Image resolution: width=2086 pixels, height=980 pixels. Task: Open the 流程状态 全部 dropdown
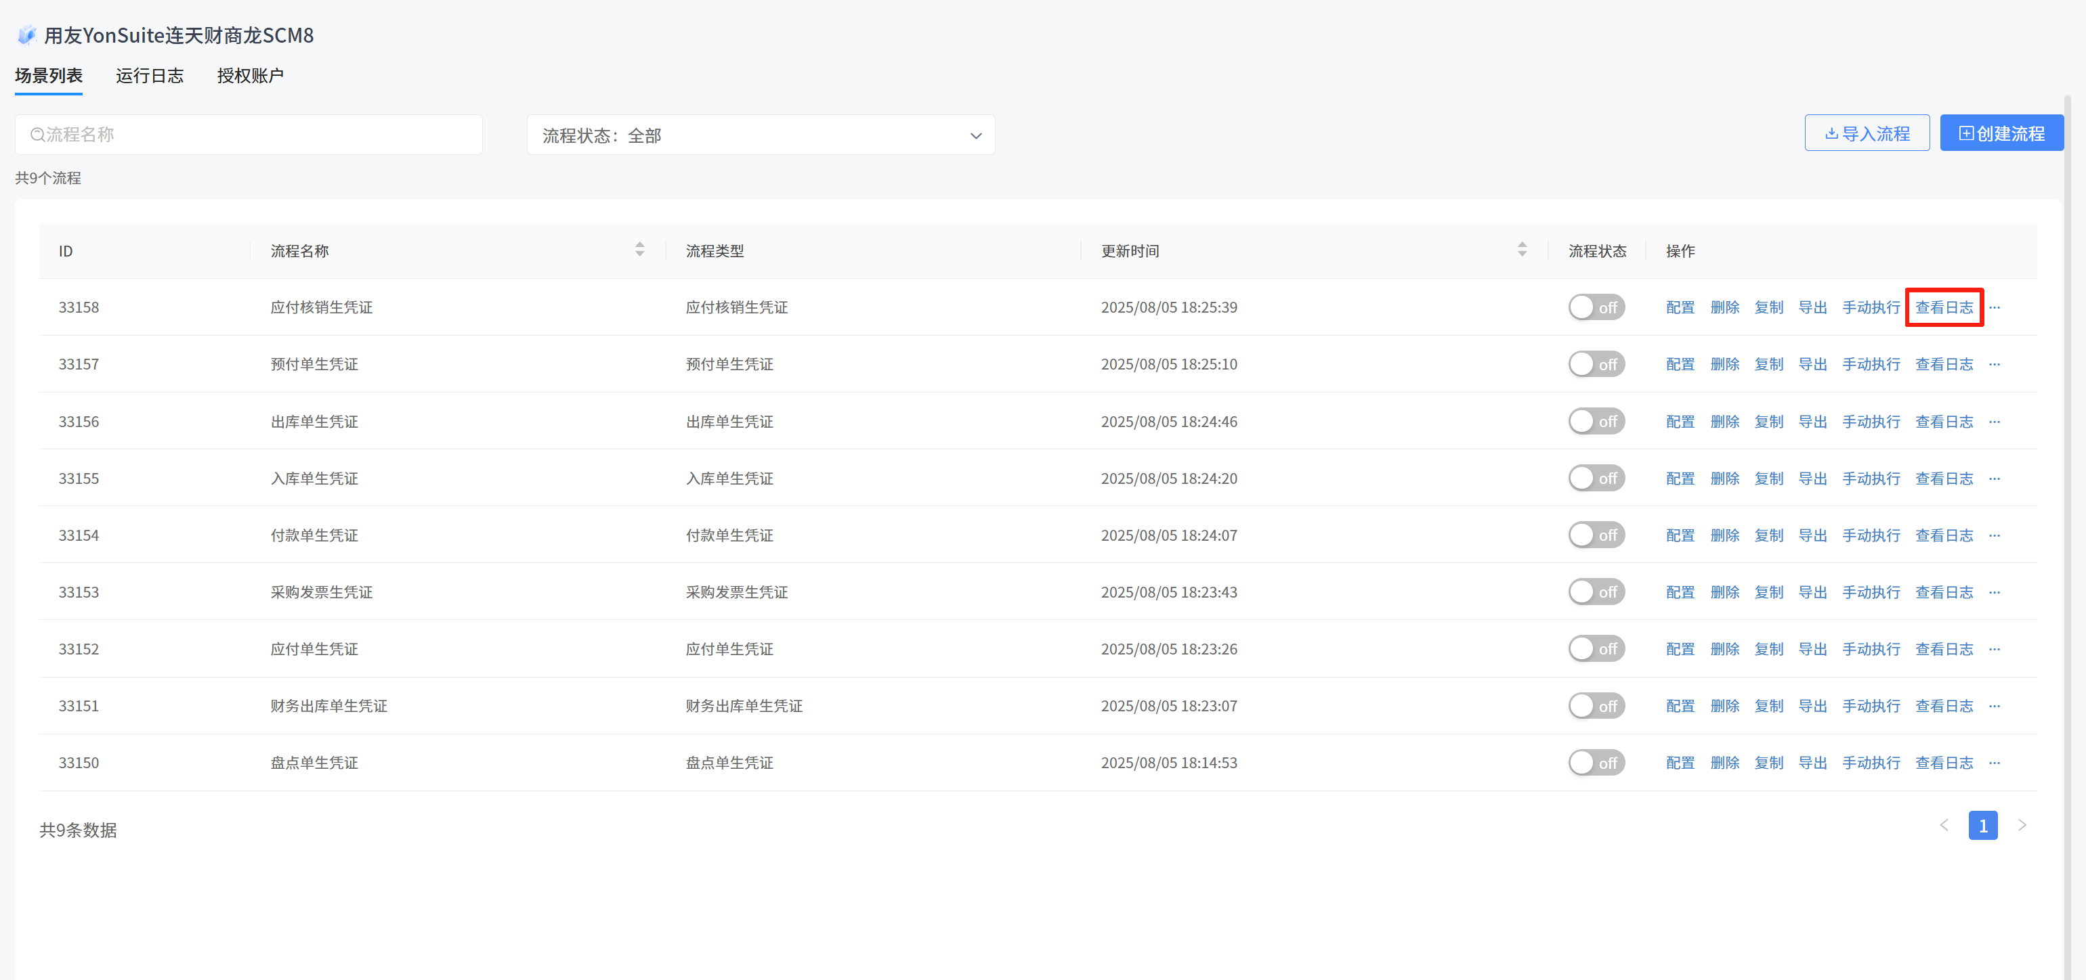(x=761, y=135)
